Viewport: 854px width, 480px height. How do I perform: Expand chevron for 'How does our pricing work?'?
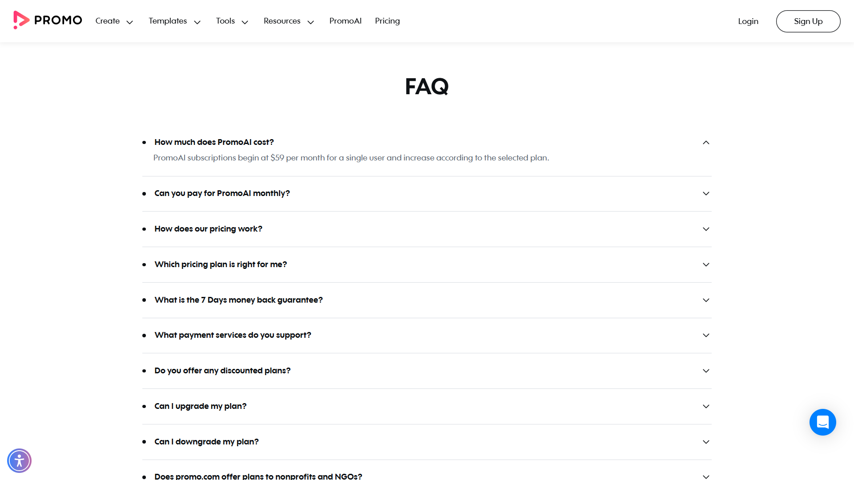point(706,229)
